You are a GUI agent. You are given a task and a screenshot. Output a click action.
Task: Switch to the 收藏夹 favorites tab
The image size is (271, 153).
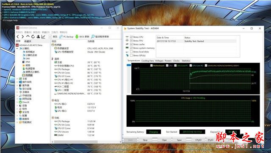(x=28, y=41)
